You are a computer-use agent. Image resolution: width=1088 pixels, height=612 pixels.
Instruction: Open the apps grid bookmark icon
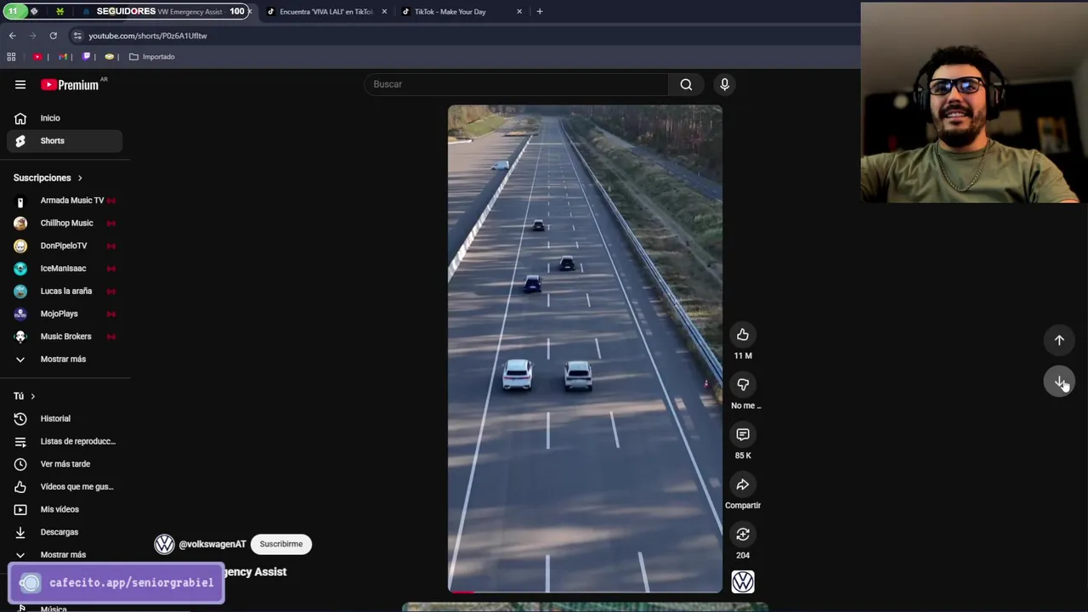11,57
